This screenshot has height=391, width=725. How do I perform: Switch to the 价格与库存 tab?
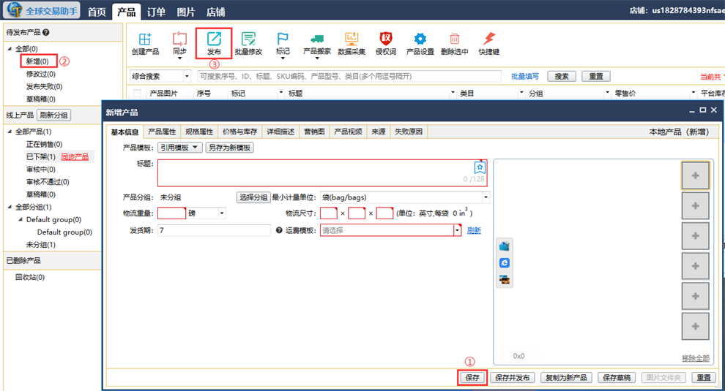pos(240,132)
